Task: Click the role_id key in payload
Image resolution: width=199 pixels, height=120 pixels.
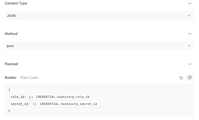Action: (18, 97)
